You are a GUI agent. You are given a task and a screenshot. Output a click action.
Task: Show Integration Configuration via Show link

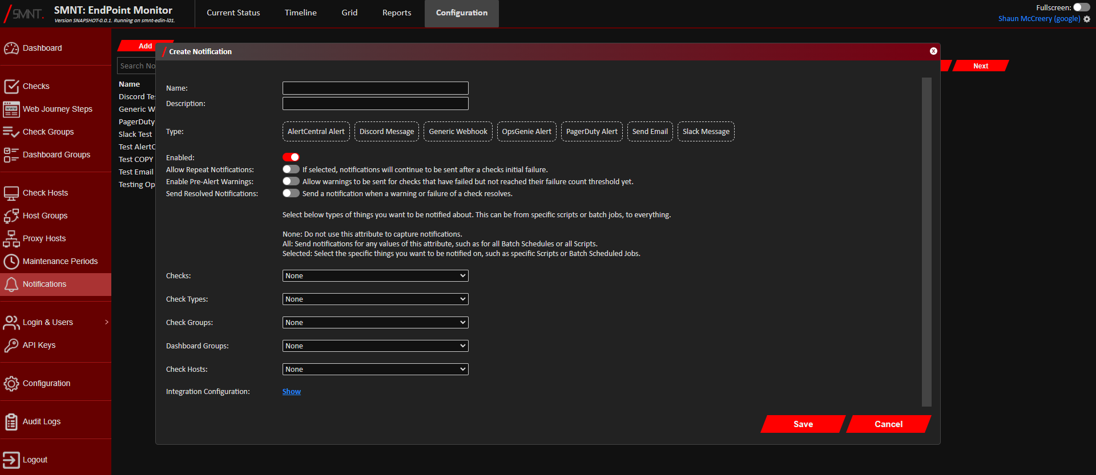point(291,392)
